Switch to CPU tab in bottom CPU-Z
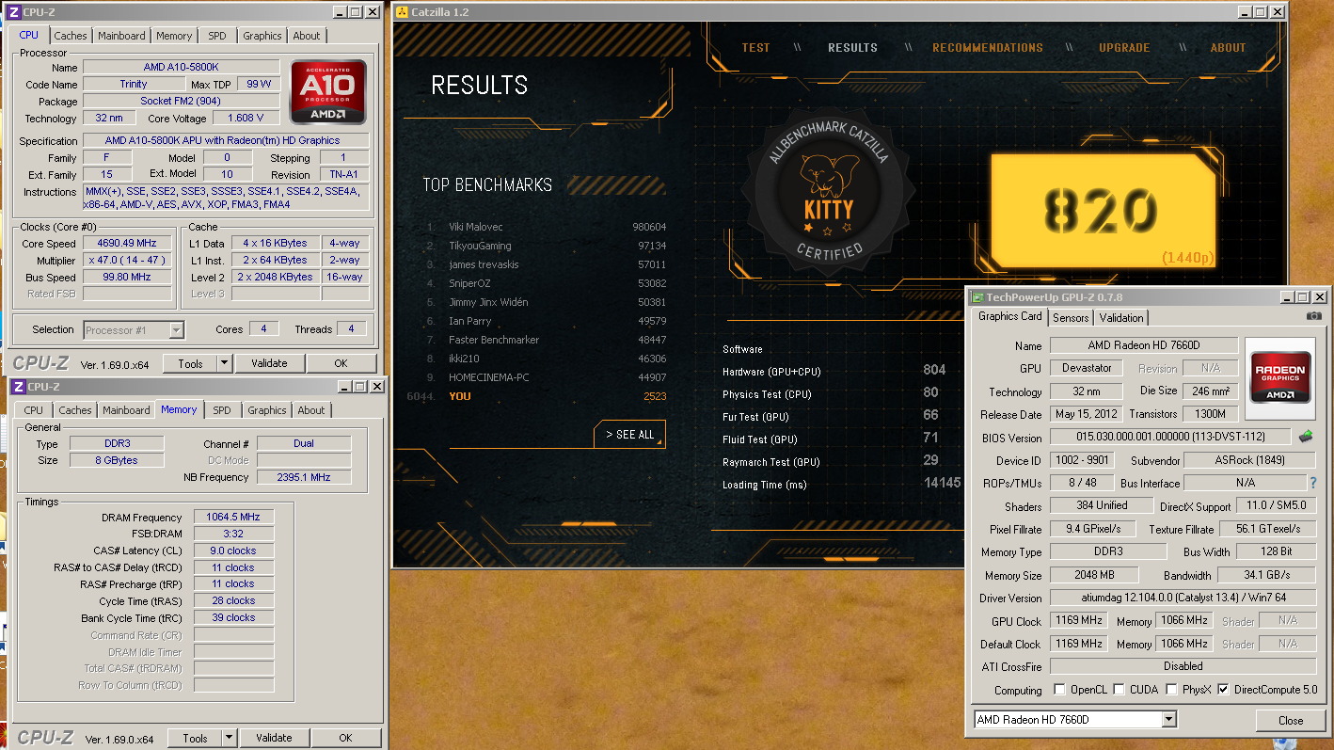This screenshot has height=750, width=1334. tap(34, 410)
